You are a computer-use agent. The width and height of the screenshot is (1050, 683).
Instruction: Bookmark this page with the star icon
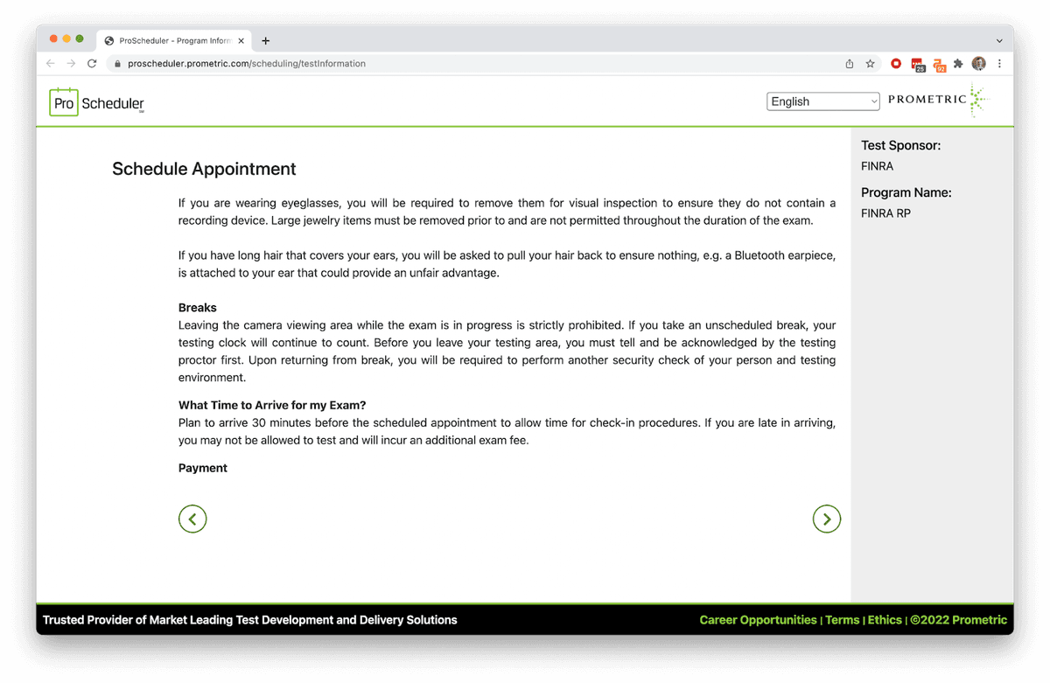coord(870,64)
